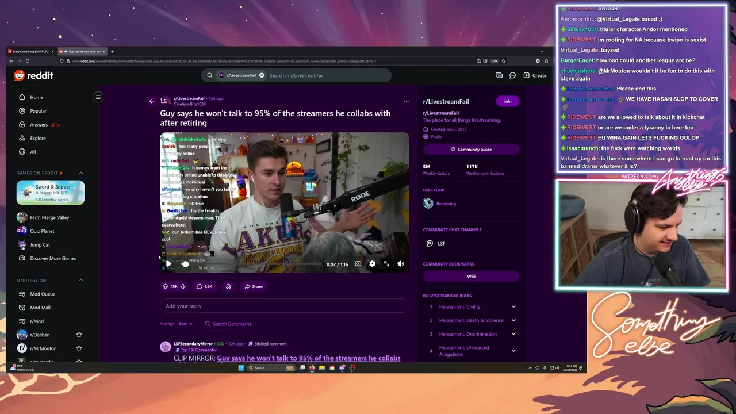
Task: Open the Wiki bookmark
Action: [x=471, y=276]
